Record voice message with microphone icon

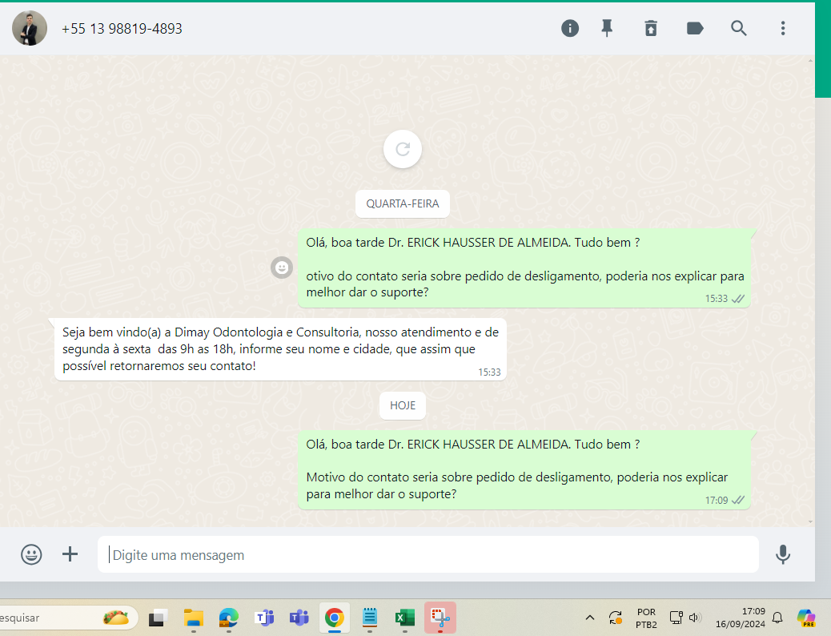click(x=782, y=554)
